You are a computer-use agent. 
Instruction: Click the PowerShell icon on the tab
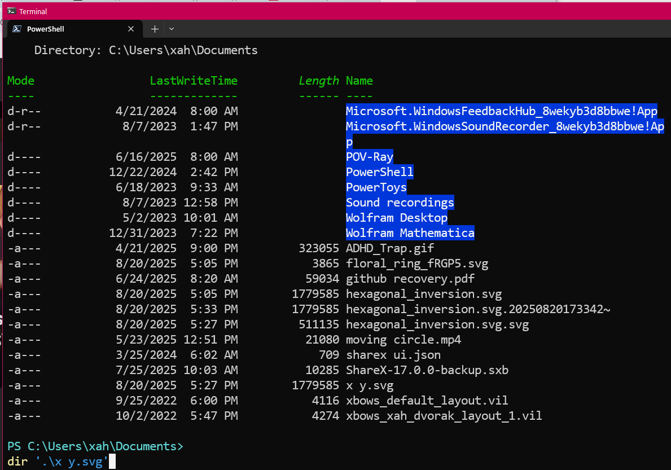pos(17,29)
